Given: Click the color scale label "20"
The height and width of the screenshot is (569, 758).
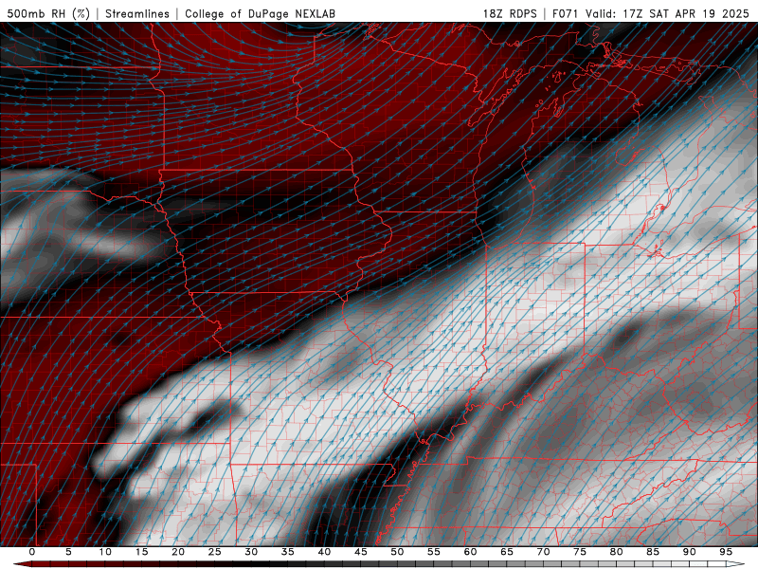Looking at the screenshot, I should pyautogui.click(x=178, y=552).
